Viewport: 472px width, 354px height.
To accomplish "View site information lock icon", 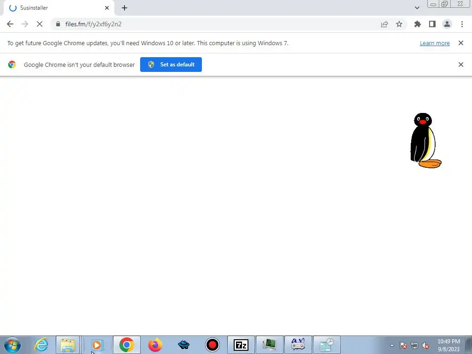I will [x=58, y=24].
